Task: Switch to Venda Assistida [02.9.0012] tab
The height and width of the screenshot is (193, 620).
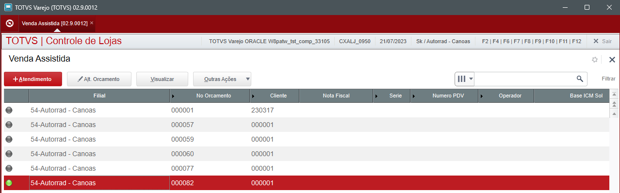Action: point(54,23)
